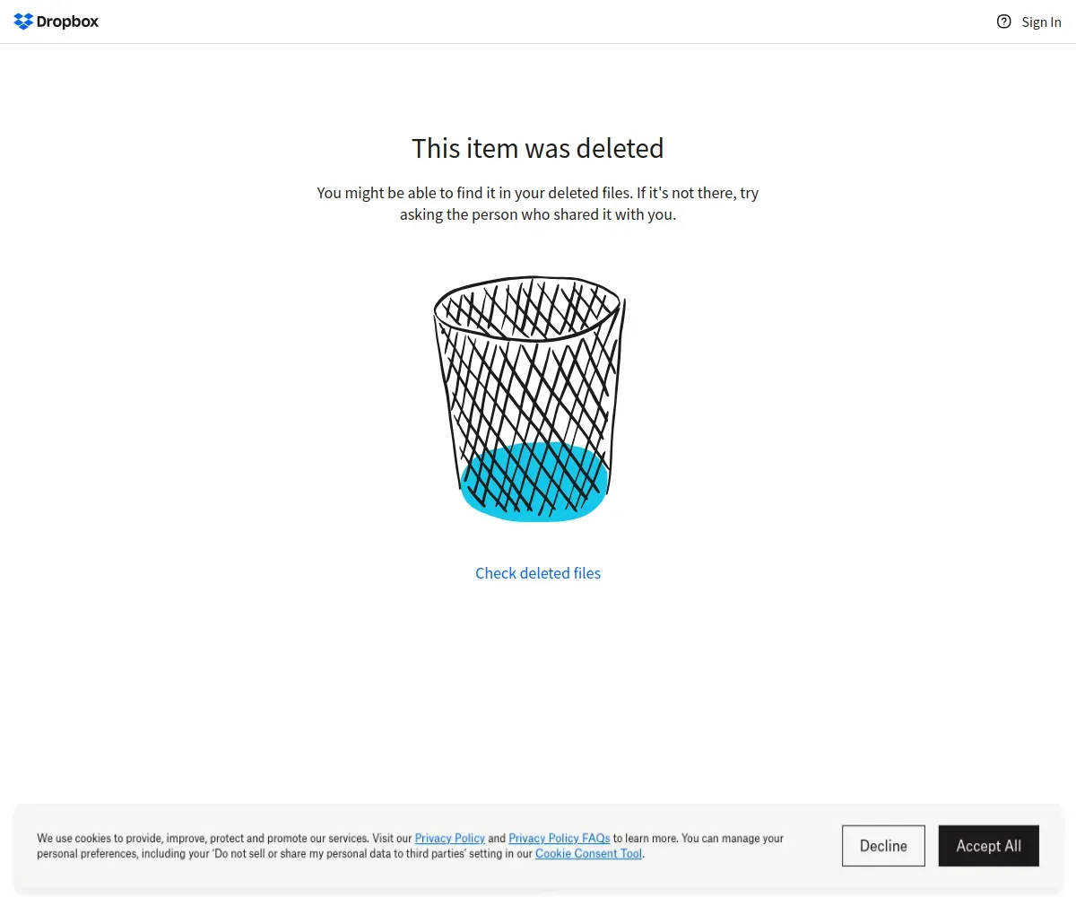This screenshot has width=1076, height=897.
Task: Click the "We use cookies to provide" banner text
Action: [x=224, y=838]
